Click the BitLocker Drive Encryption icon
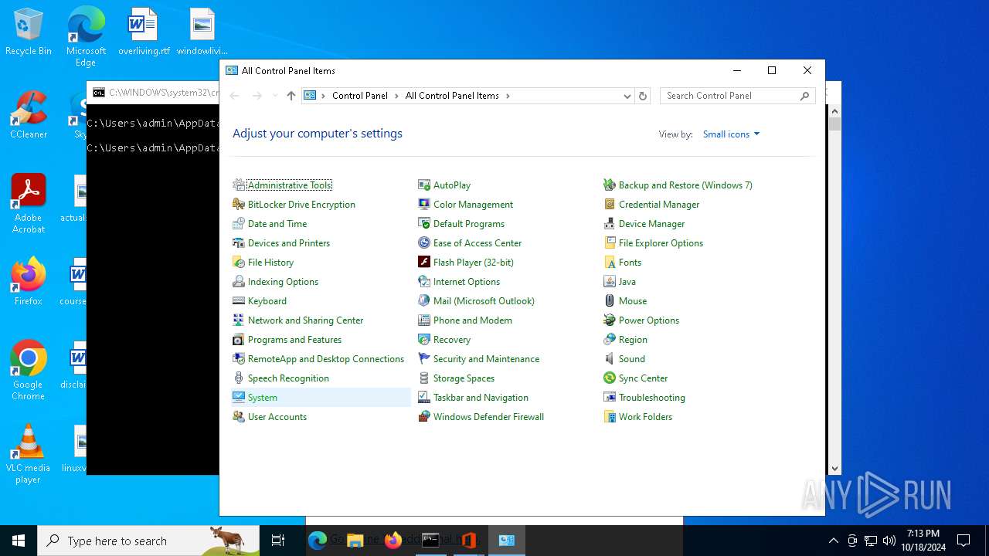Image resolution: width=989 pixels, height=556 pixels. pos(239,205)
